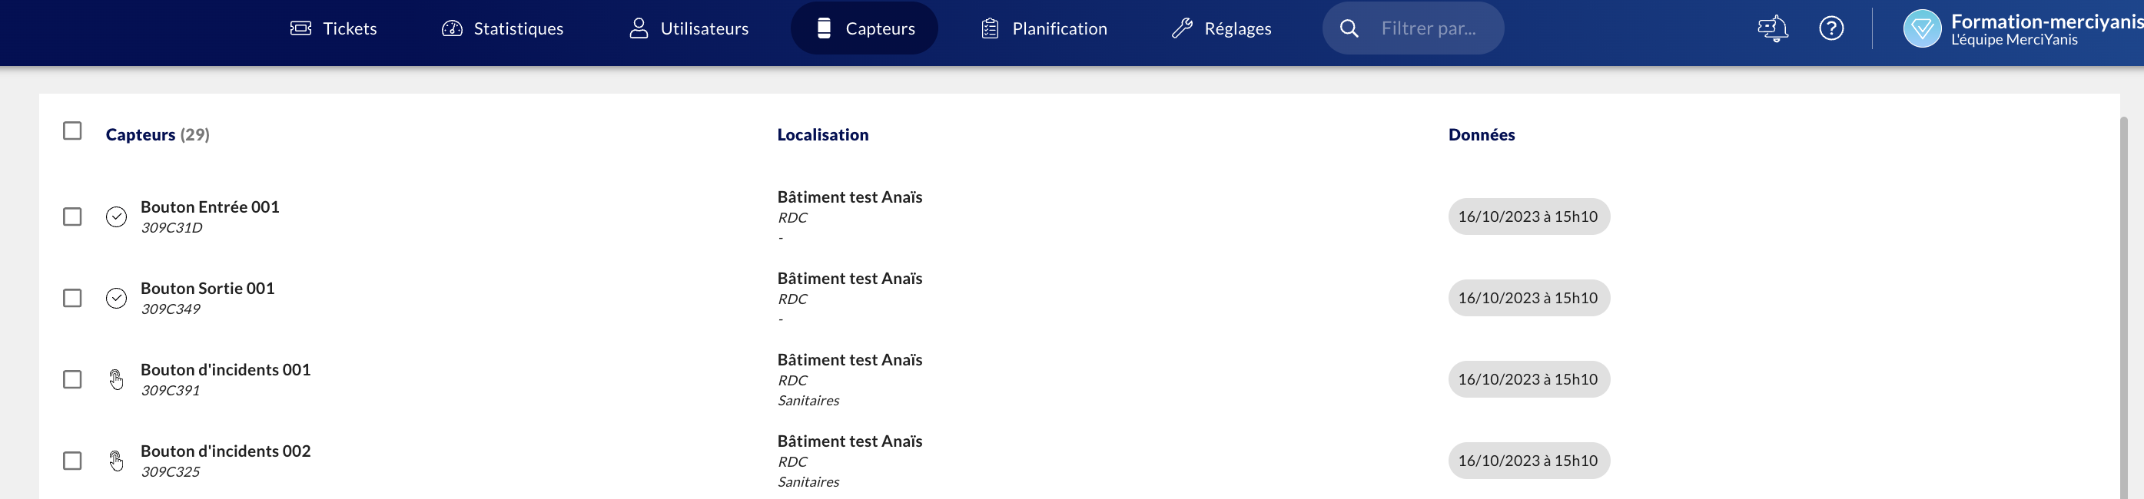Screen dimensions: 2144x499
Task: Open the help question mark icon
Action: [x=1831, y=28]
